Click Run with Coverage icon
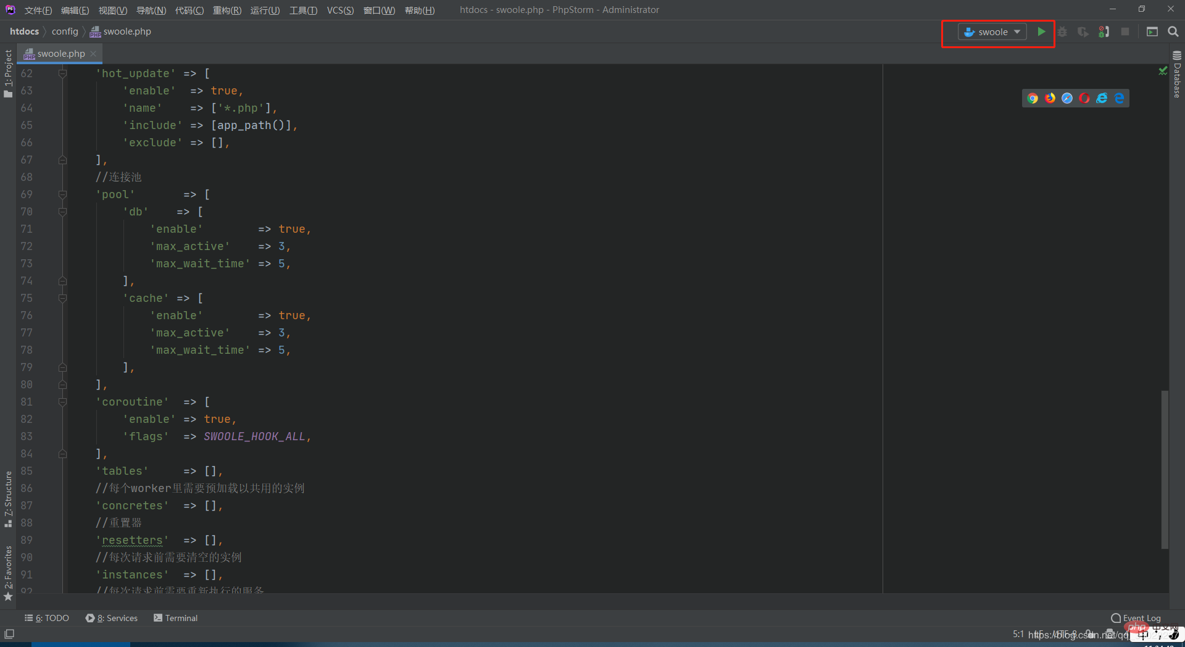Viewport: 1185px width, 647px height. [1083, 31]
